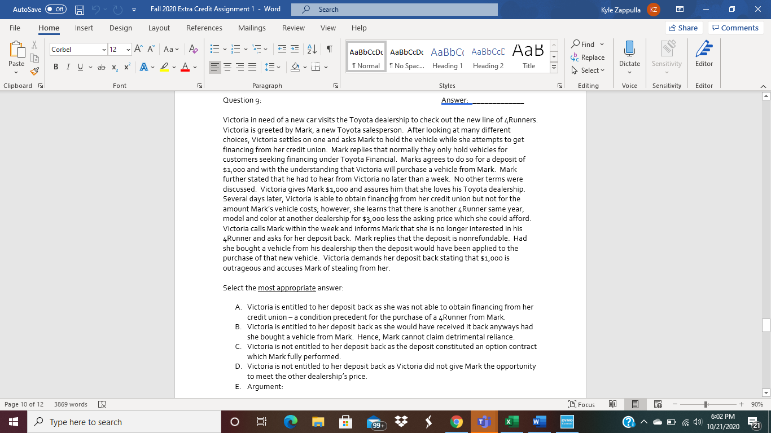Viewport: 771px width, 433px height.
Task: Open Excel from the taskbar
Action: (x=511, y=421)
